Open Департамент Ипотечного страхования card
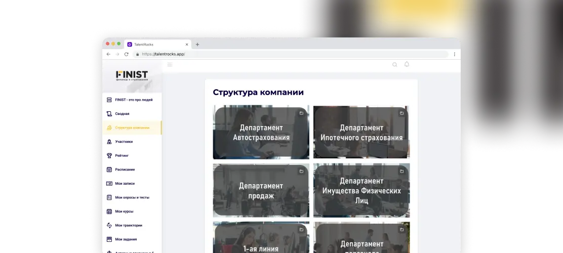The width and height of the screenshot is (563, 253). tap(361, 133)
